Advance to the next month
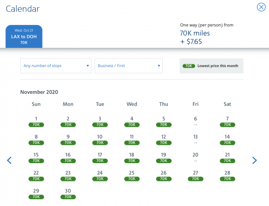Viewport: 269px width, 206px height. click(254, 160)
